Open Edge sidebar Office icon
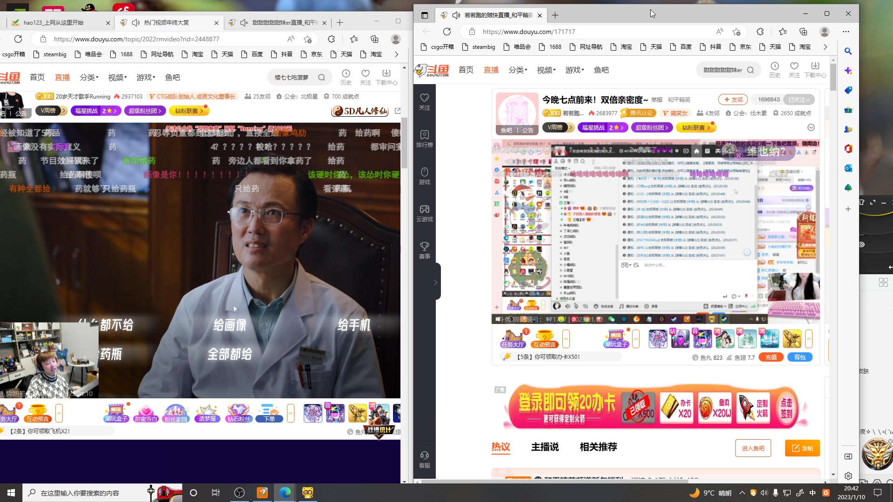Image resolution: width=893 pixels, height=502 pixels. (848, 149)
